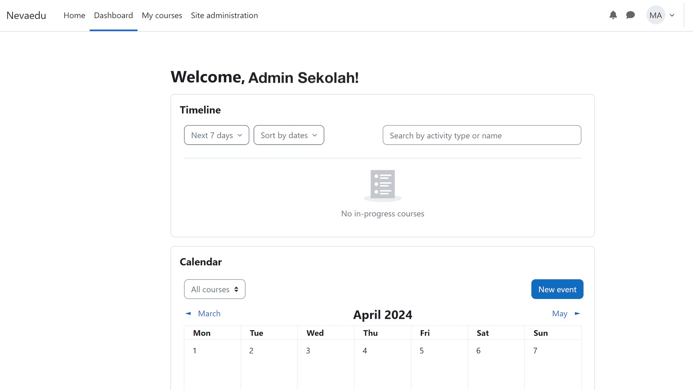
Task: Open the user menu chevron next to avatar
Action: 672,15
